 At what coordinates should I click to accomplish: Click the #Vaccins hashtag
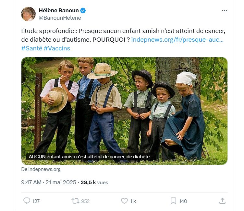pyautogui.click(x=57, y=48)
